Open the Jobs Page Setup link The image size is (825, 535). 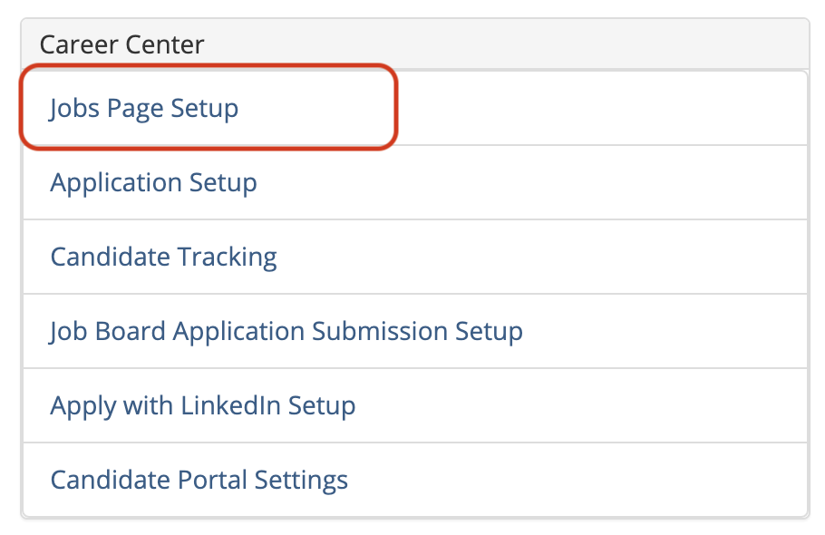click(144, 108)
